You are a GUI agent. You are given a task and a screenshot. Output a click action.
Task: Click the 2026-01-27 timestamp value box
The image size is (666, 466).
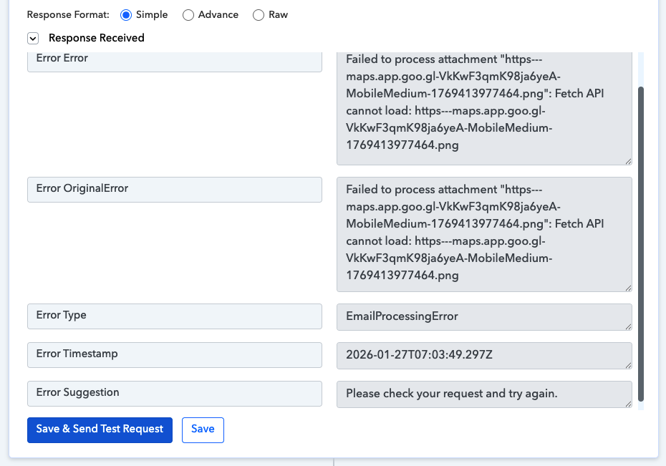[x=483, y=355]
